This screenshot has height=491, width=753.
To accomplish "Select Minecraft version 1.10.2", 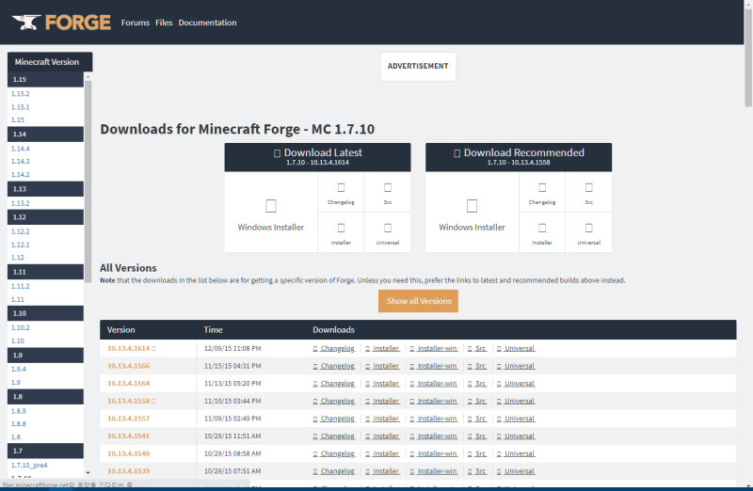I will pos(20,328).
